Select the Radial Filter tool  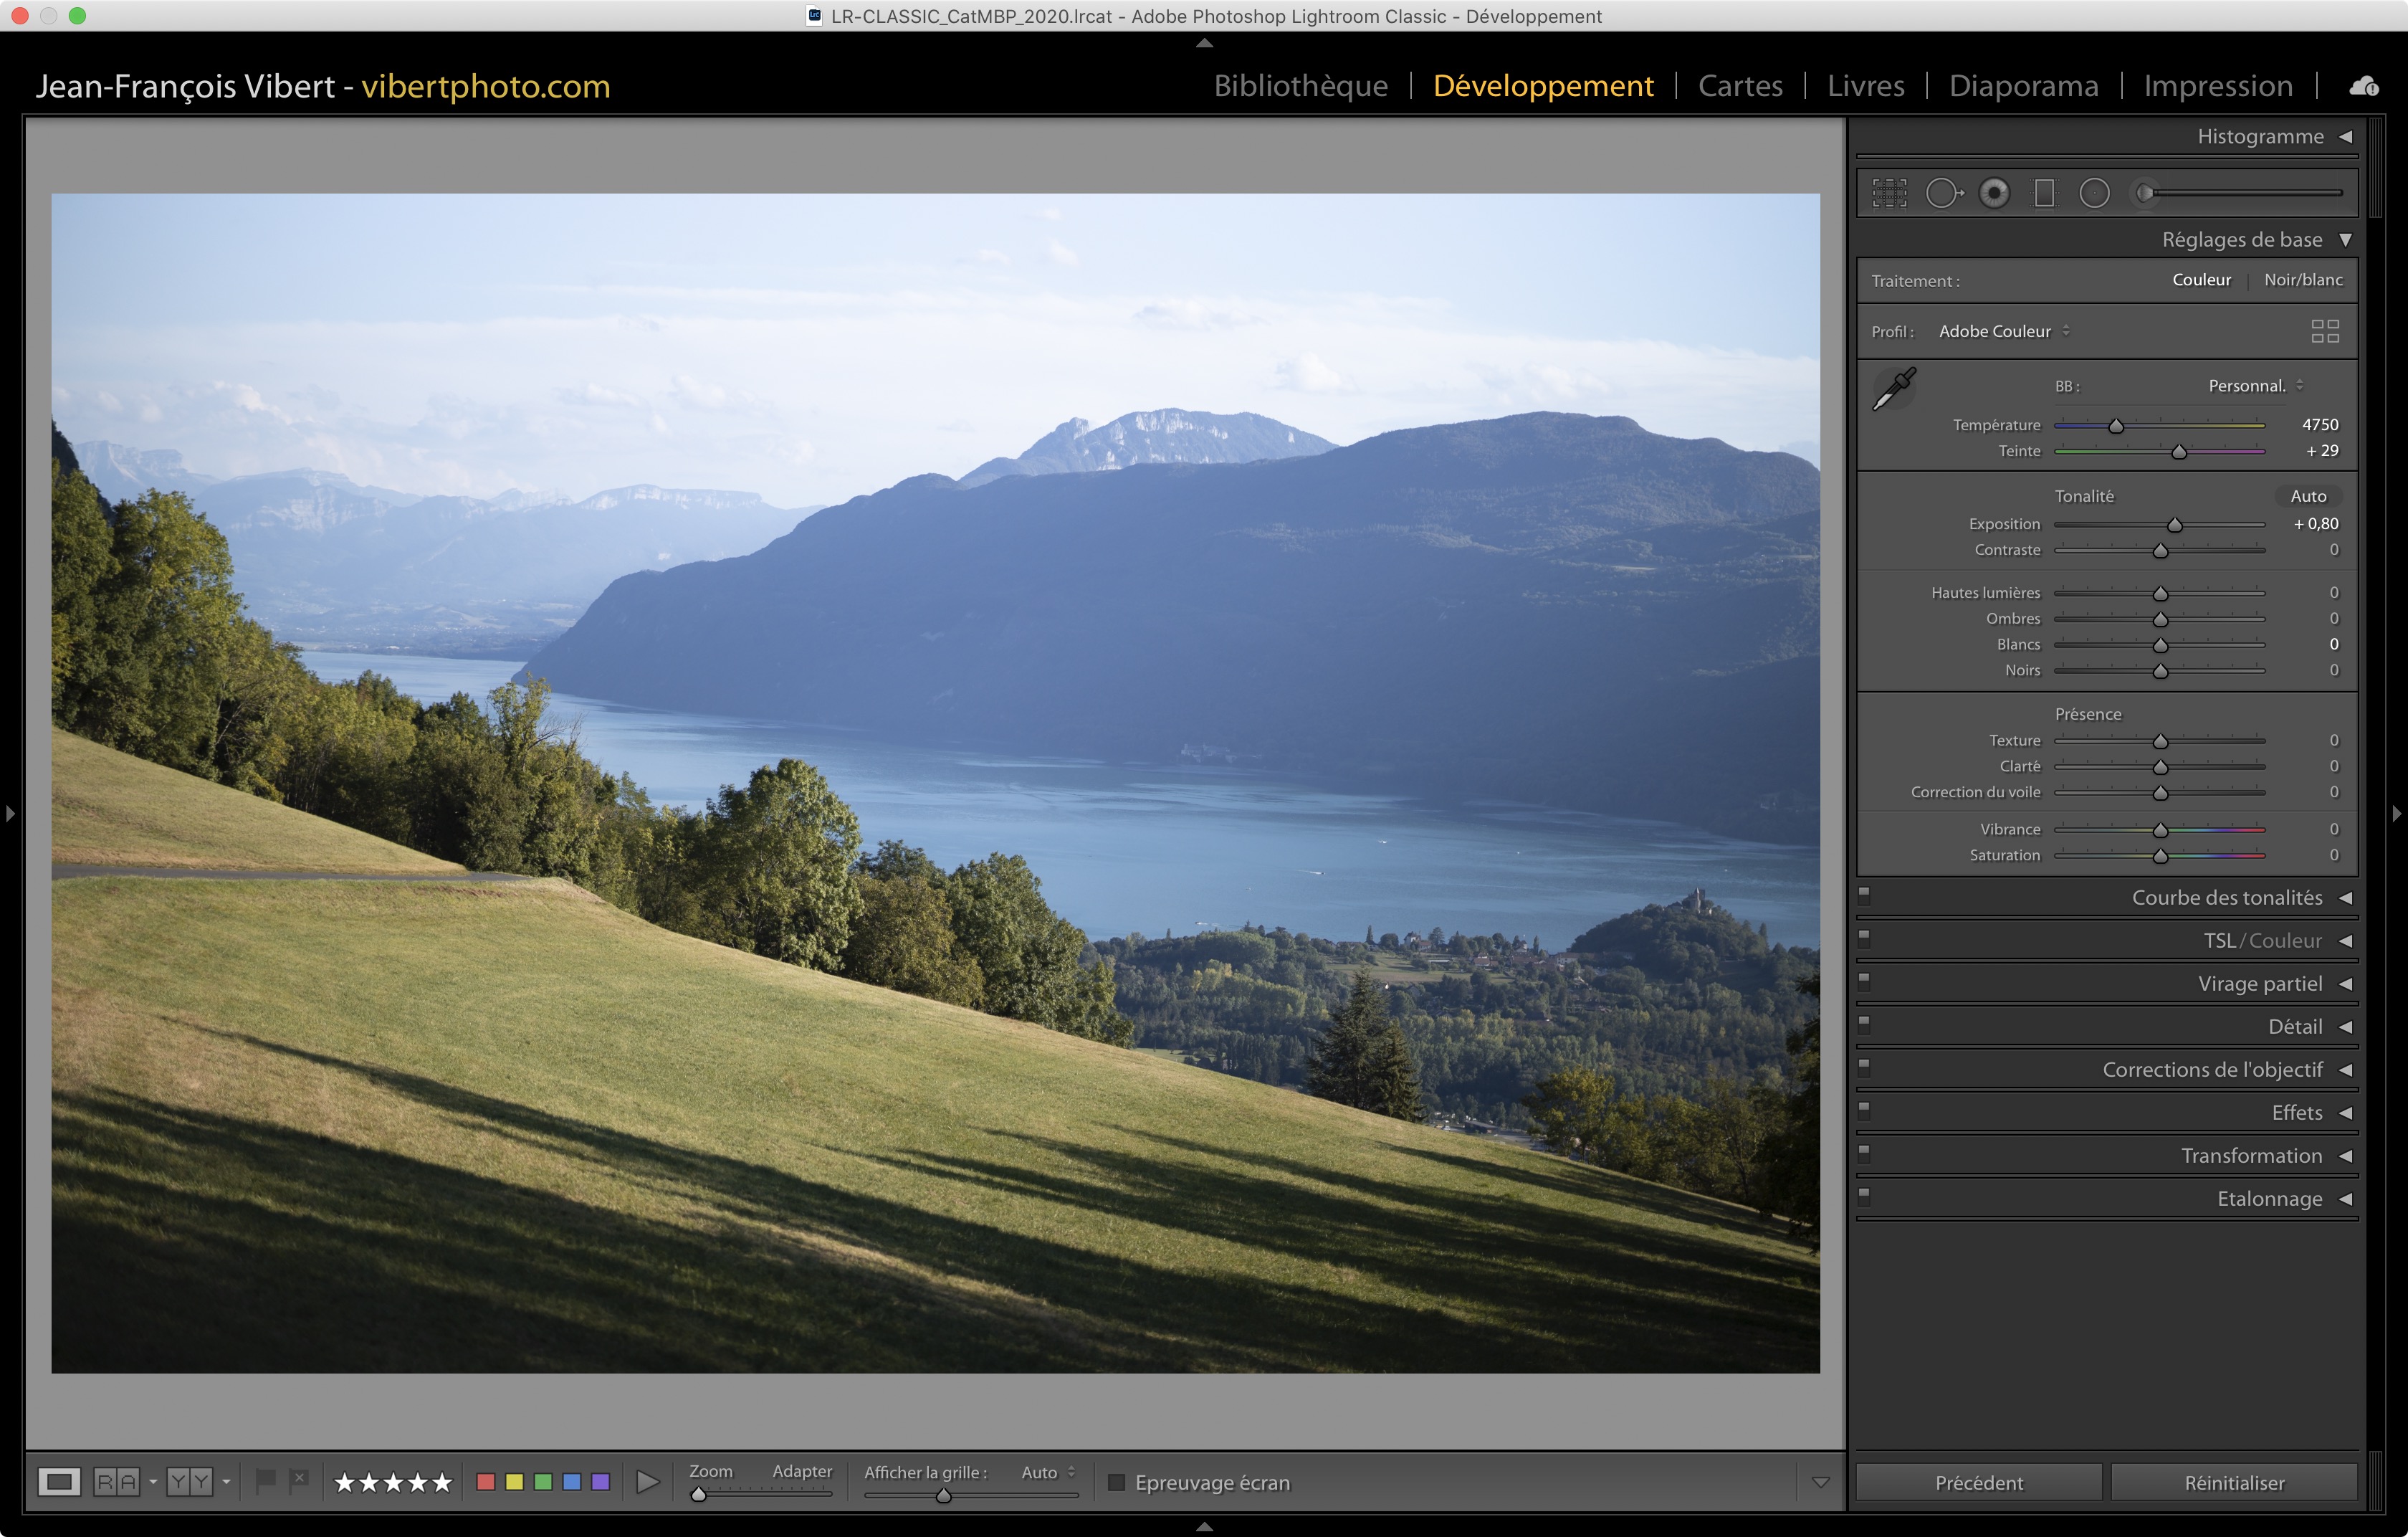[x=2094, y=193]
